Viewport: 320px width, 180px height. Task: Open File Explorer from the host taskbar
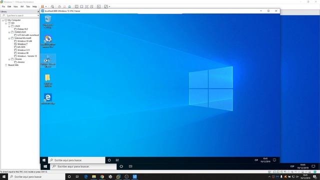(94, 176)
